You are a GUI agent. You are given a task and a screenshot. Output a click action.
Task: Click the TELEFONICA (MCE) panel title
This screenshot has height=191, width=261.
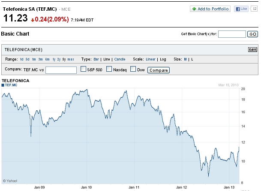click(24, 50)
